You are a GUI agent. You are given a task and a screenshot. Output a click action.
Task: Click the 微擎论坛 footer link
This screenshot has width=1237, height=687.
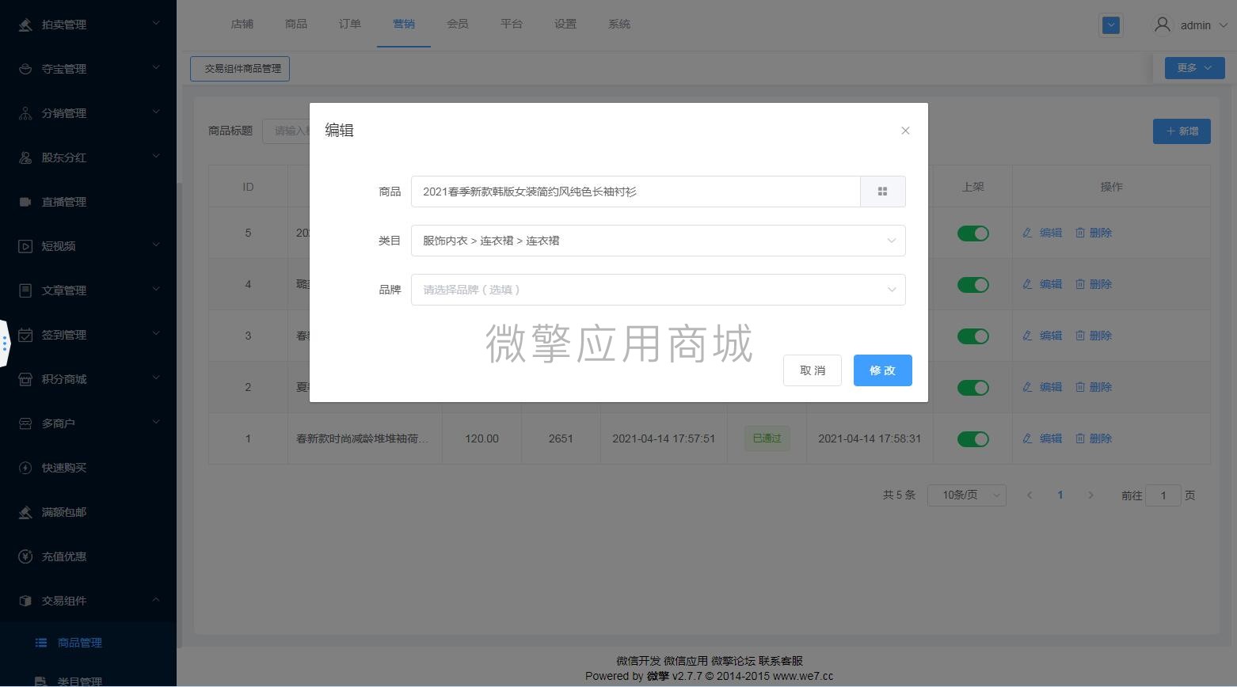pyautogui.click(x=733, y=661)
